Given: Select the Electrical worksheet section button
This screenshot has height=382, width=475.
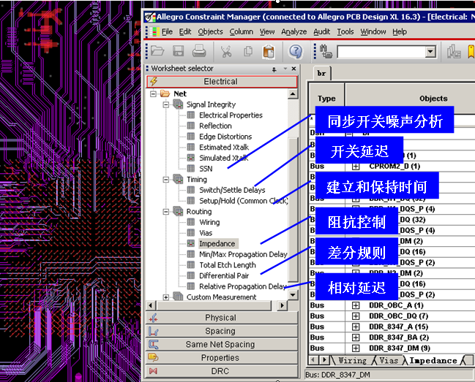Looking at the screenshot, I should [222, 82].
